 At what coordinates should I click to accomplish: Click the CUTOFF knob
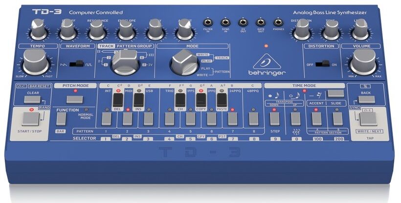pos(68,29)
